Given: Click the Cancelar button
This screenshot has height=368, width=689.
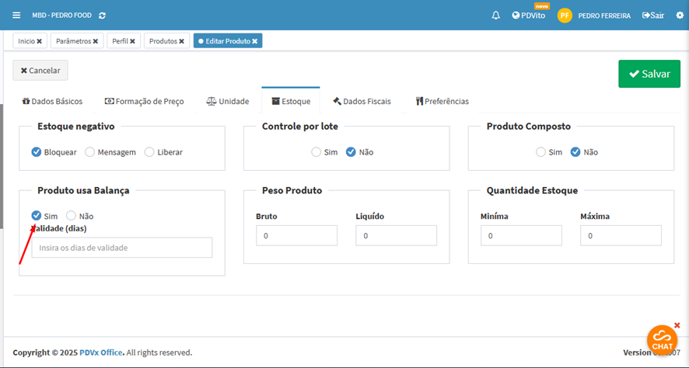Looking at the screenshot, I should tap(40, 71).
